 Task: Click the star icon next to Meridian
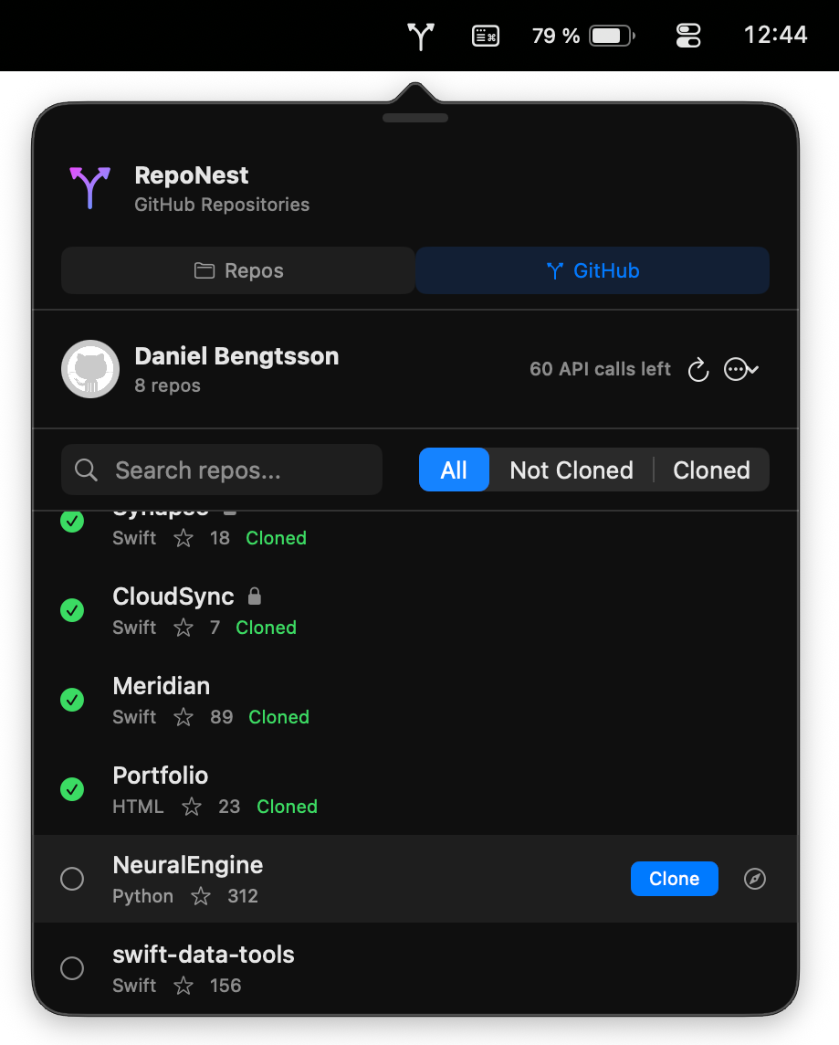point(184,717)
